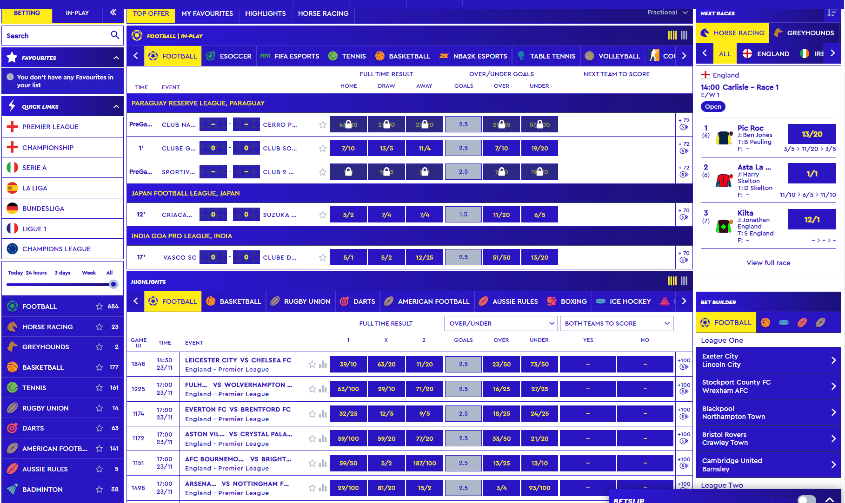
Task: Open Premier League quick link
Action: pyautogui.click(x=62, y=127)
